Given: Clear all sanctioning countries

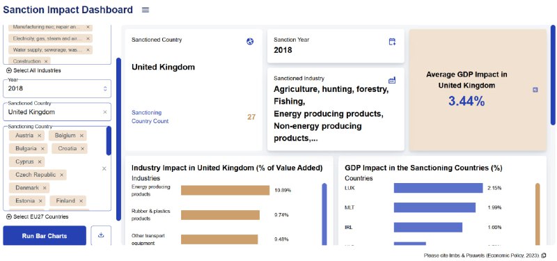Looking at the screenshot, I should pyautogui.click(x=104, y=168).
